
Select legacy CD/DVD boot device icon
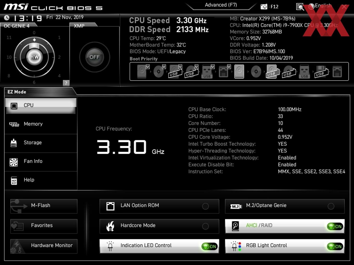[x=256, y=71]
